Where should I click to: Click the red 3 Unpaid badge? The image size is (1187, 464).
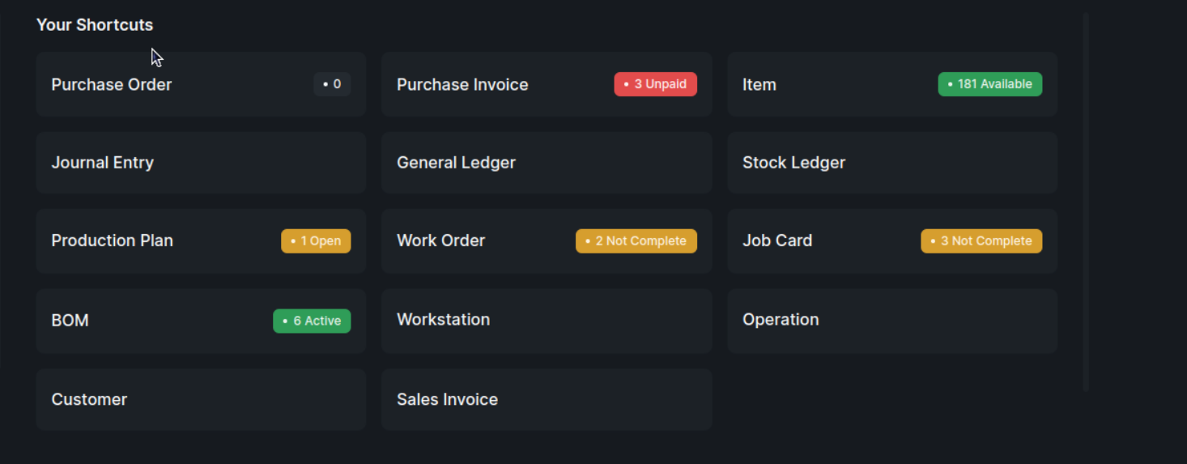(655, 84)
